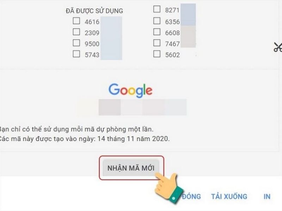Tick the checkbox for code 7467

157,43
